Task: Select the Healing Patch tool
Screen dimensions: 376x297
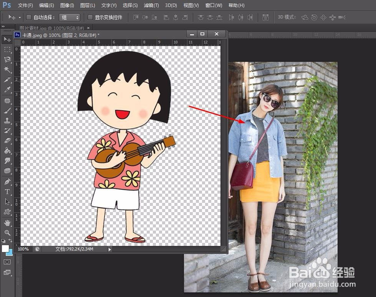Action: pyautogui.click(x=7, y=101)
